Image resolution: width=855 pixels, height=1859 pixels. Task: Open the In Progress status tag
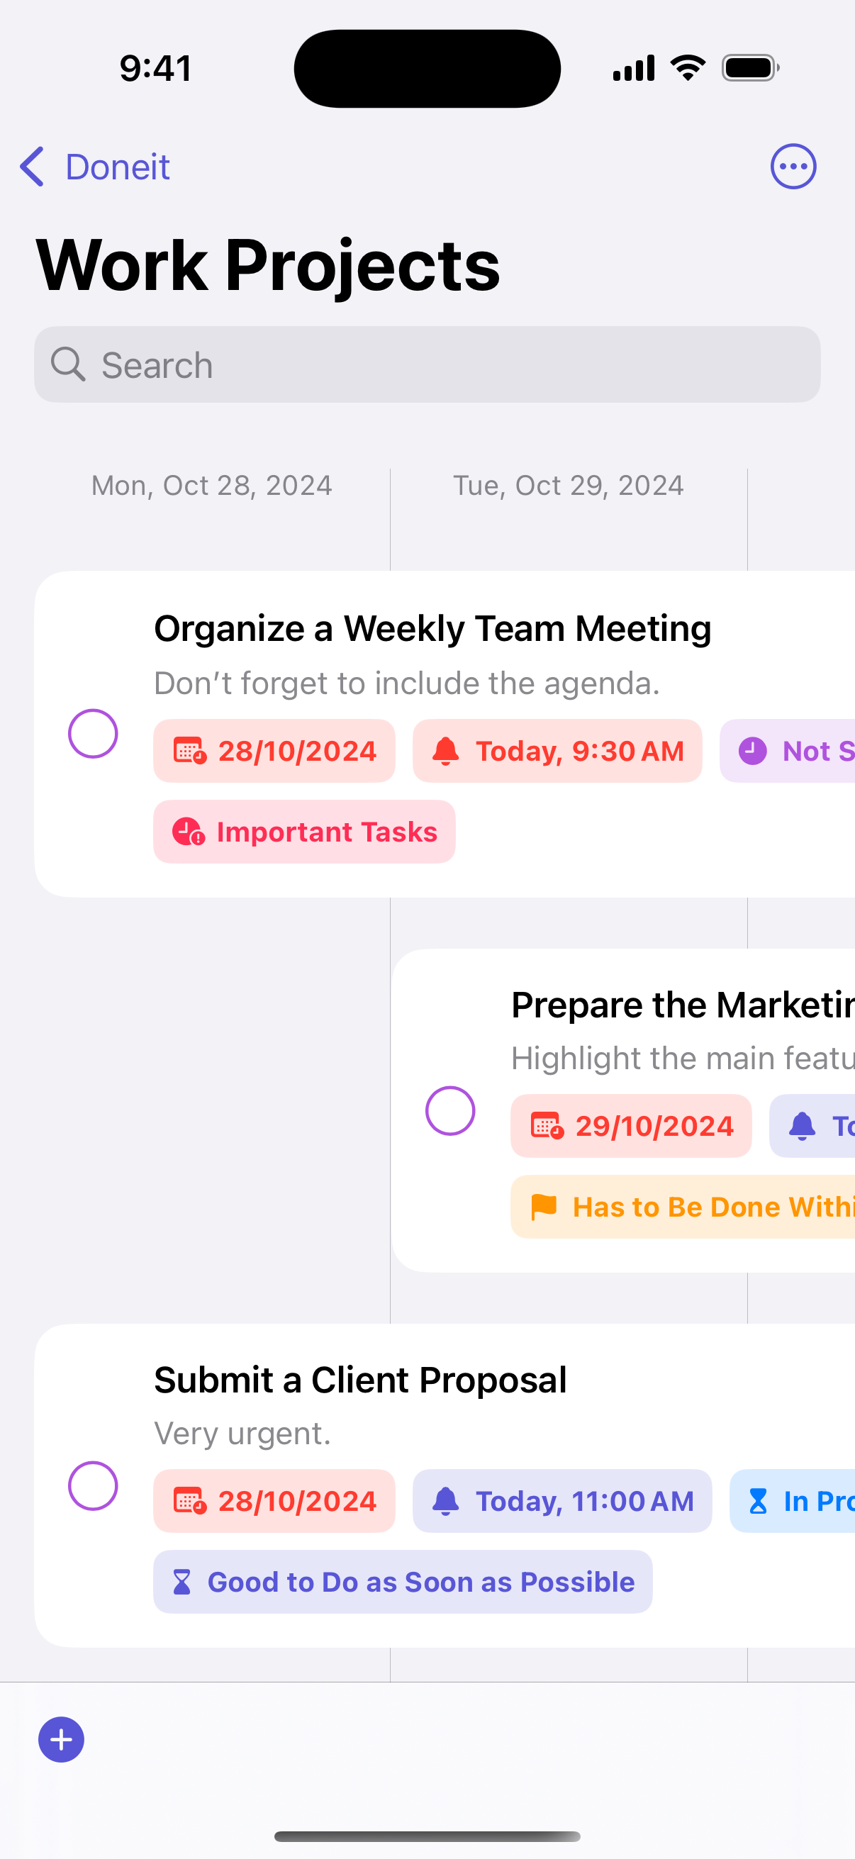pos(792,1501)
